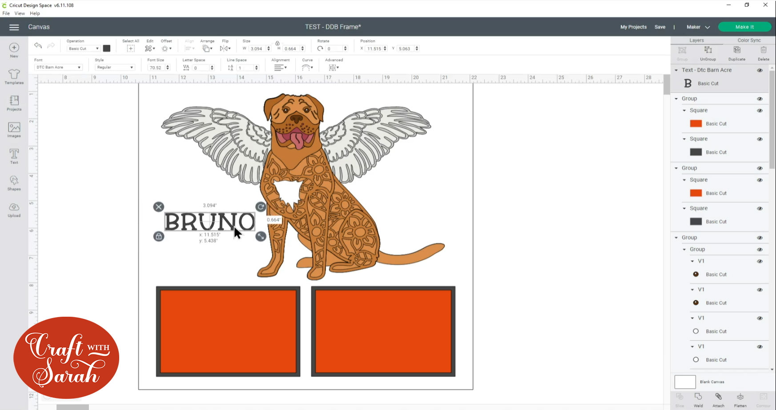Toggle visibility of the first Group layer
776x410 pixels.
760,99
